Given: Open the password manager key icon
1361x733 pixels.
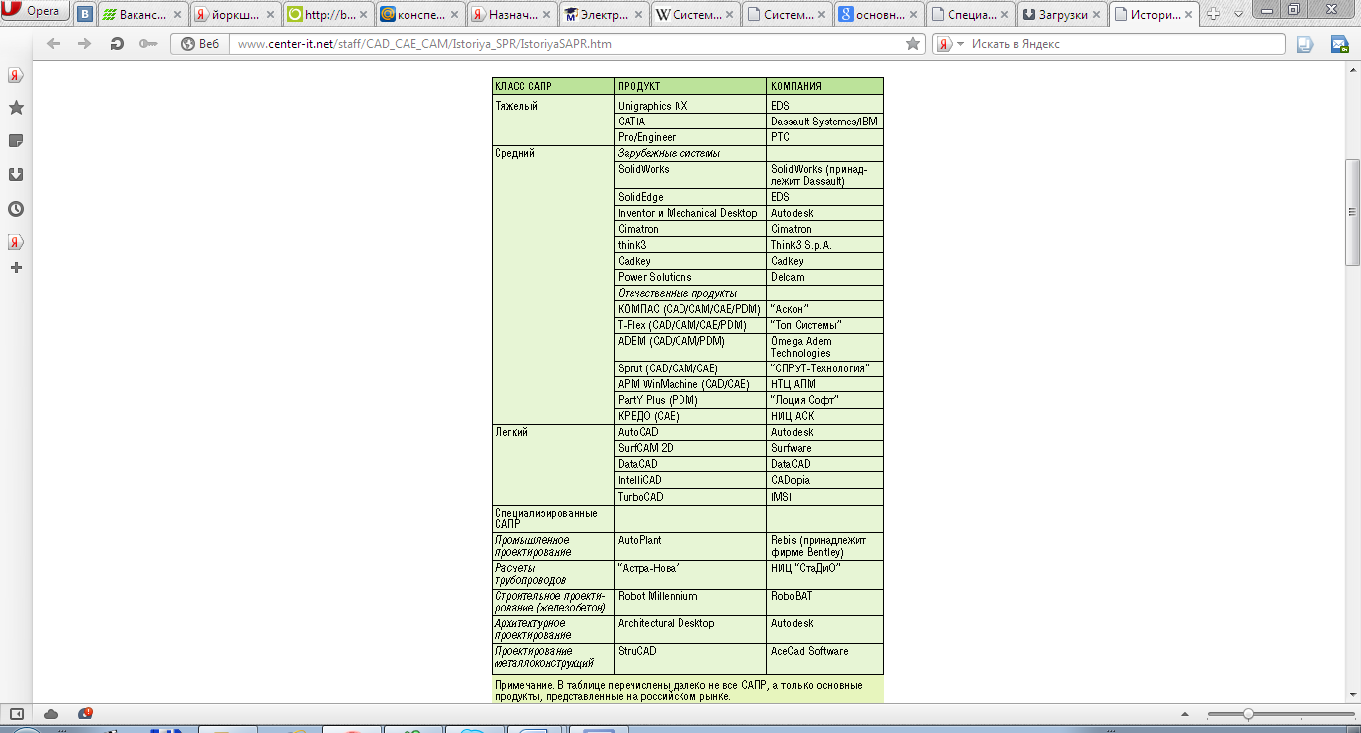Looking at the screenshot, I should [x=148, y=44].
